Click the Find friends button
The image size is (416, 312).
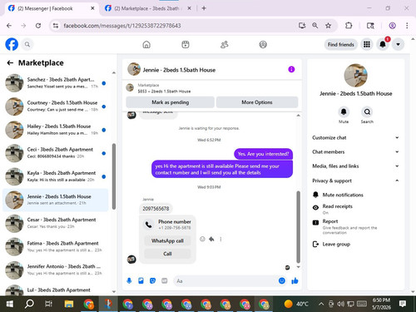(x=341, y=44)
